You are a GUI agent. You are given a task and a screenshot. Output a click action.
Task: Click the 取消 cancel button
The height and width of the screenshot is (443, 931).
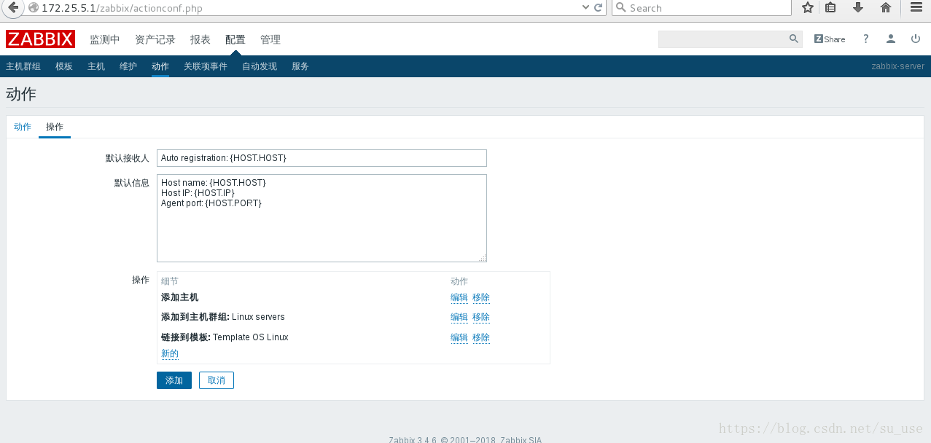pyautogui.click(x=217, y=380)
